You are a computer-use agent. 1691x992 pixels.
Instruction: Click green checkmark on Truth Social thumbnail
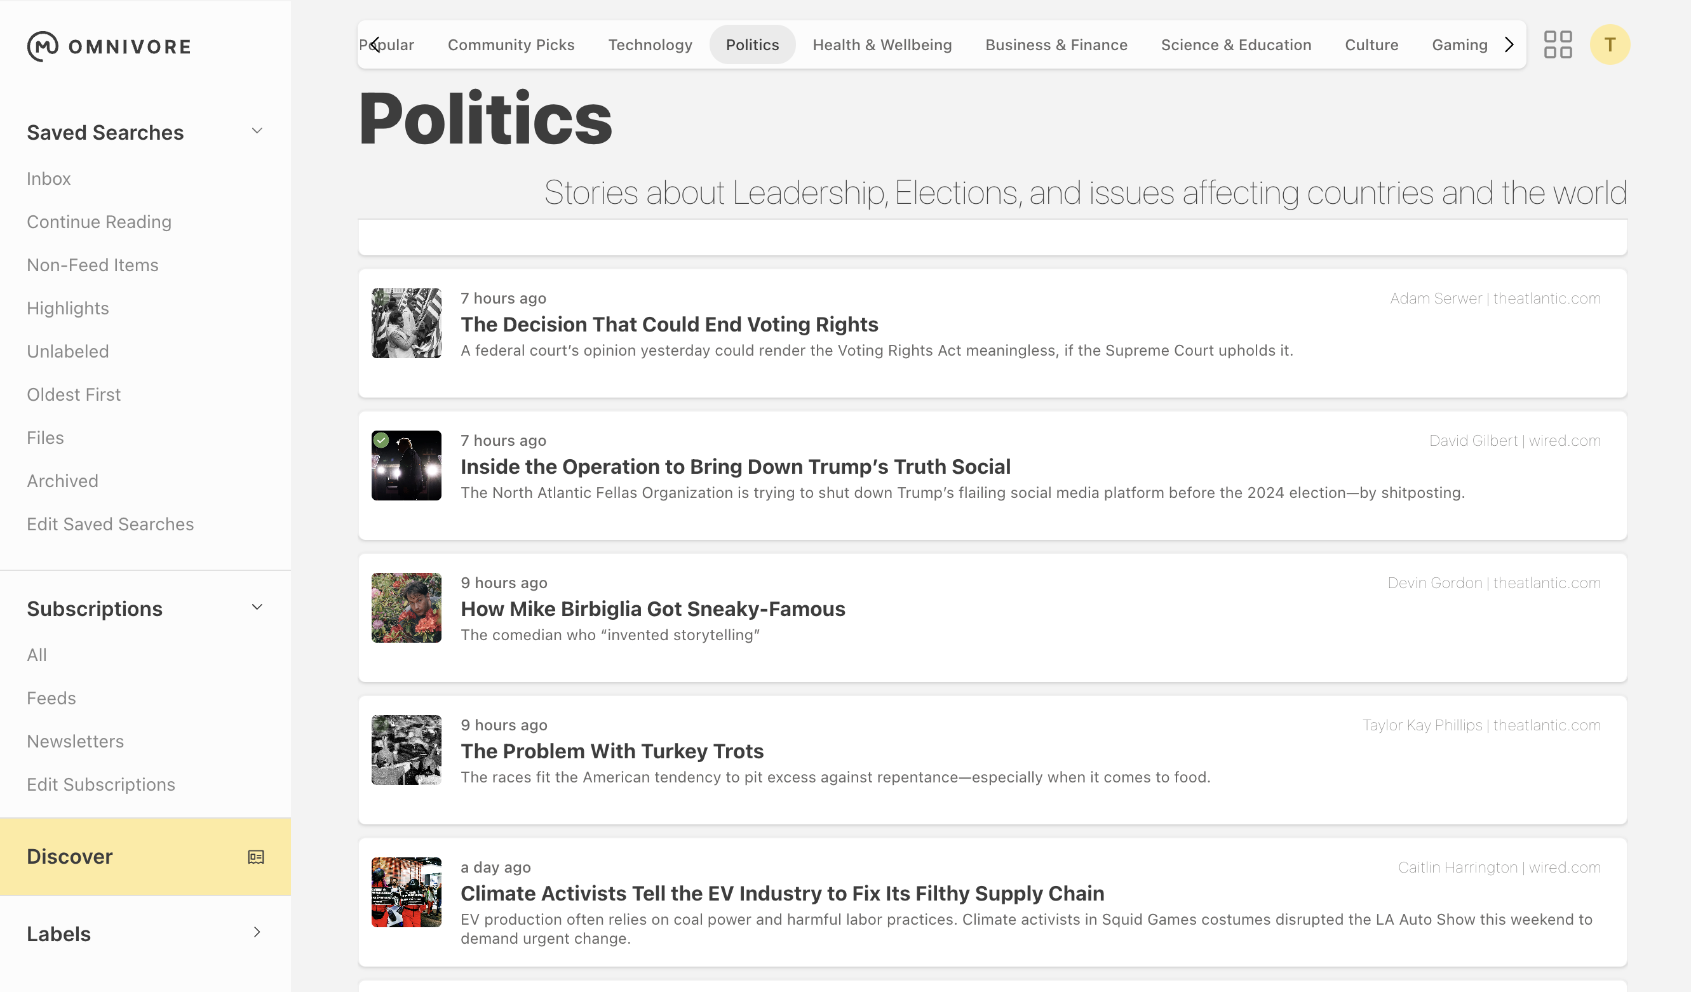(x=382, y=441)
